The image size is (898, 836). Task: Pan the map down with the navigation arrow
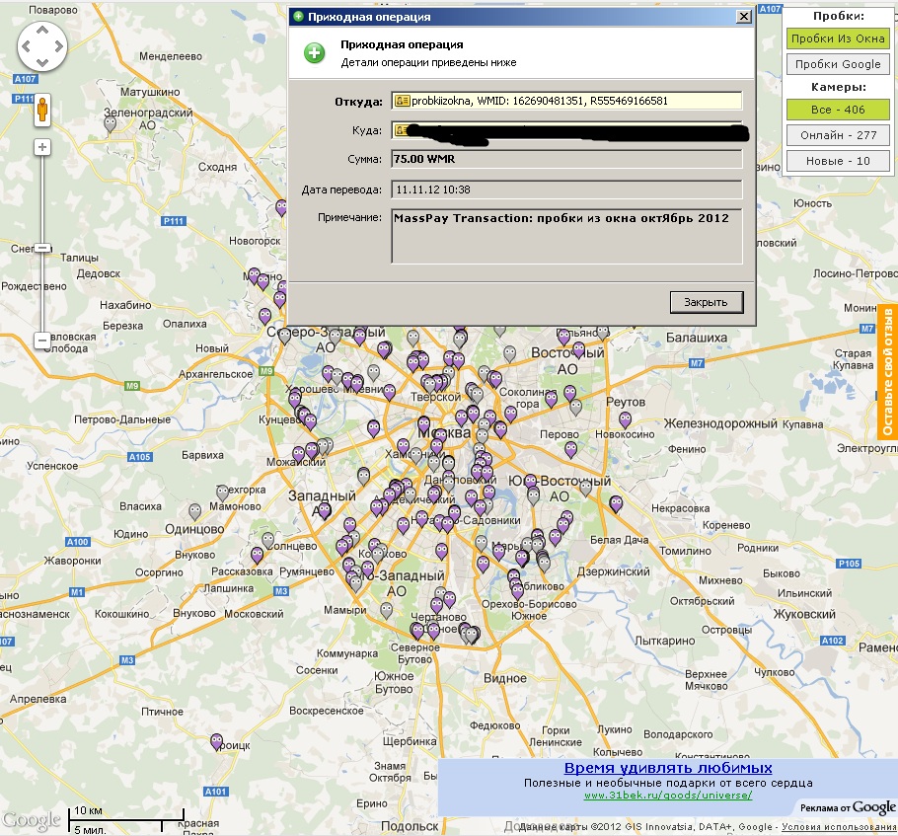point(42,62)
